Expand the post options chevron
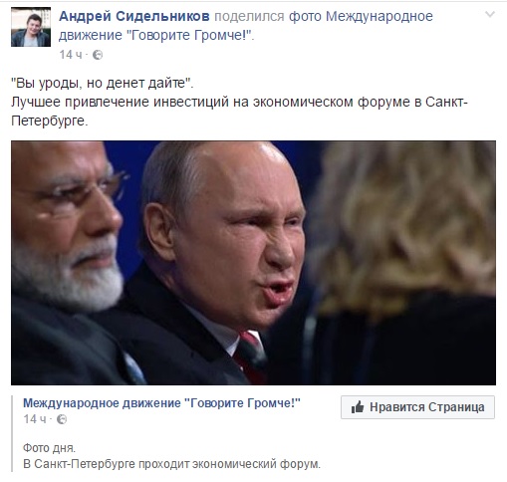Image resolution: width=507 pixels, height=482 pixels. click(490, 14)
